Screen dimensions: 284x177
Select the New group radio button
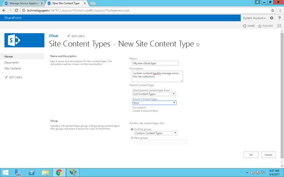(x=132, y=138)
